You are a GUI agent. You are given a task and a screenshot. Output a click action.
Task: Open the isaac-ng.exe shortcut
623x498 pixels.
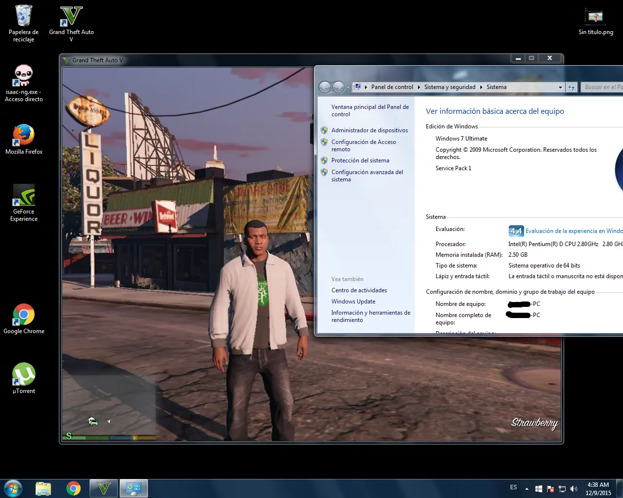tap(23, 83)
